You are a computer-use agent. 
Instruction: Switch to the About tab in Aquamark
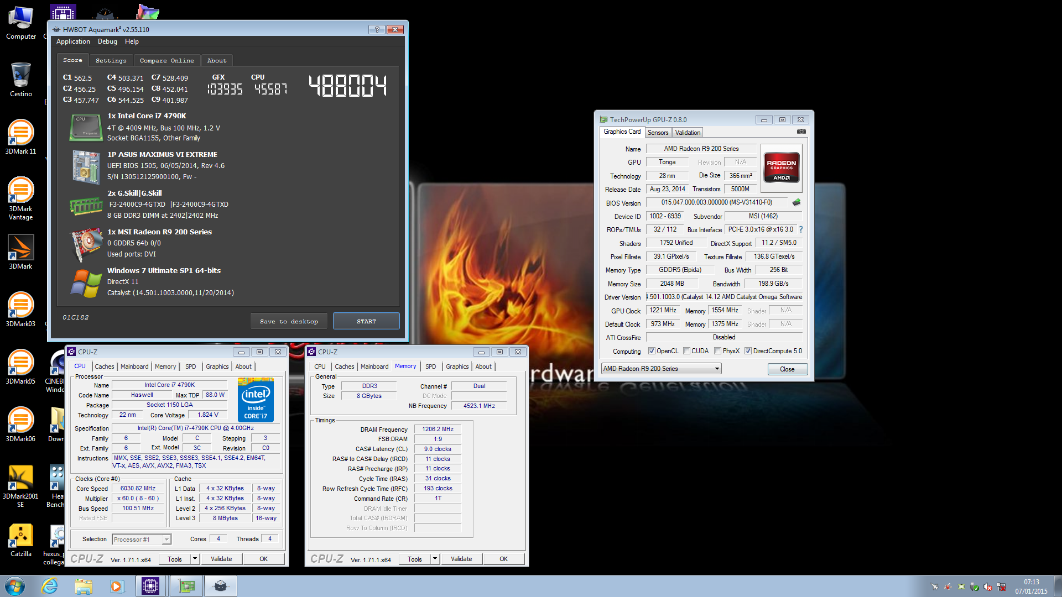point(217,61)
